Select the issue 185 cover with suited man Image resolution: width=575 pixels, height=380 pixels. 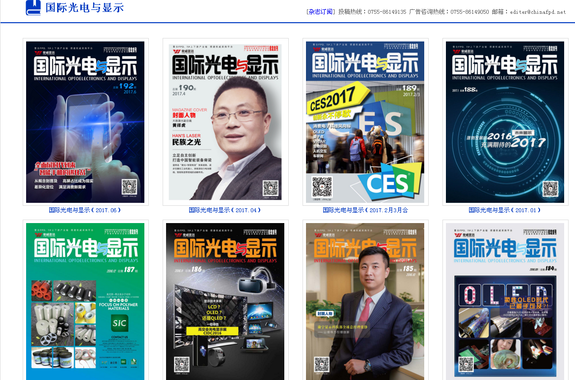click(x=365, y=301)
